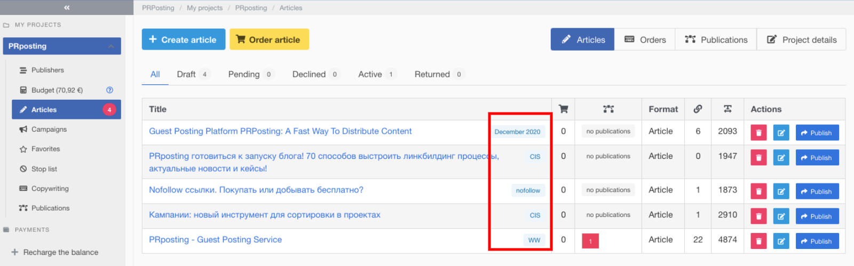Click the December 2020 tag
The width and height of the screenshot is (854, 266).
click(x=517, y=132)
